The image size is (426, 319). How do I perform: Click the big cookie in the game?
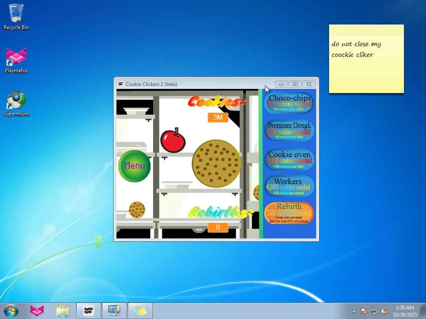tap(216, 164)
